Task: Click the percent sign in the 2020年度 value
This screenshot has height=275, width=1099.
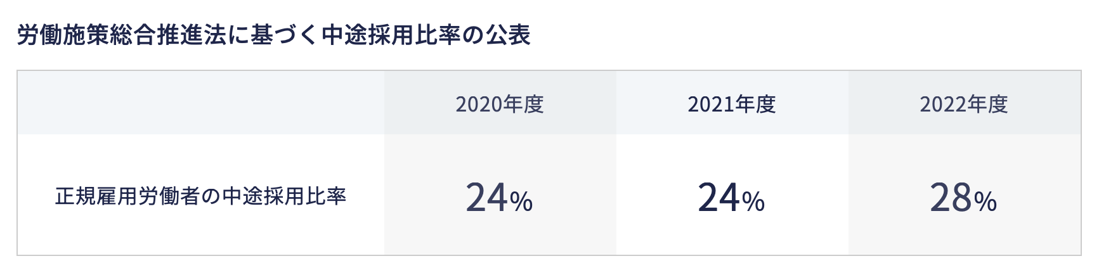Action: pyautogui.click(x=521, y=202)
